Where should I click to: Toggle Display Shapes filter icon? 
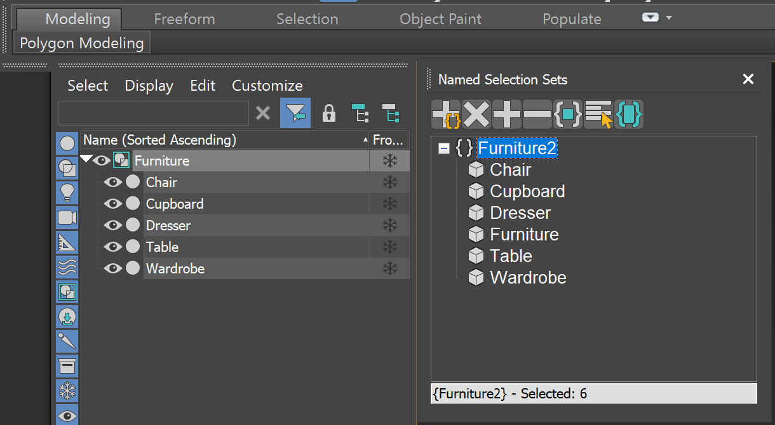pos(67,168)
